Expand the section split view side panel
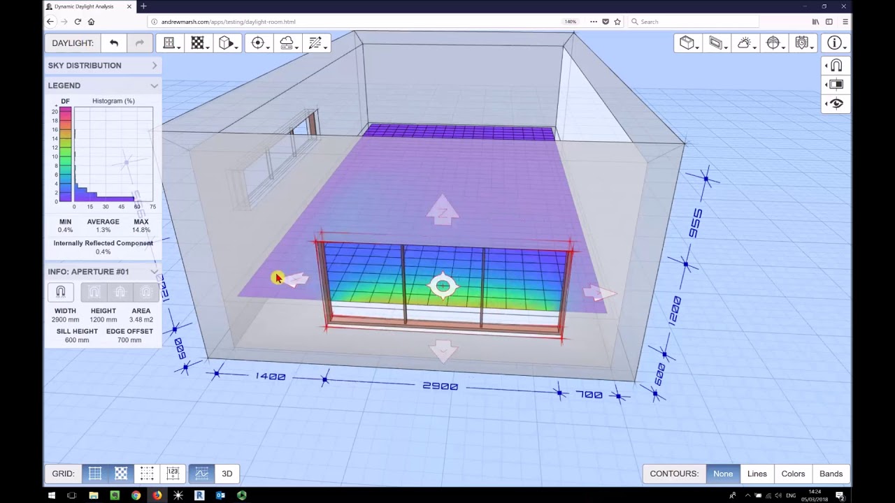895x503 pixels. [x=836, y=85]
